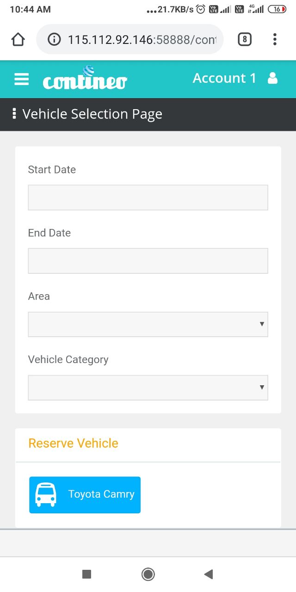This screenshot has width=296, height=592.
Task: Click the Vehicle Category dropdown arrow
Action: point(262,388)
